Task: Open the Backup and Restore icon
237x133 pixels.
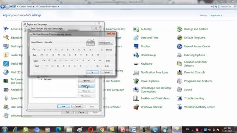Action: click(x=179, y=29)
